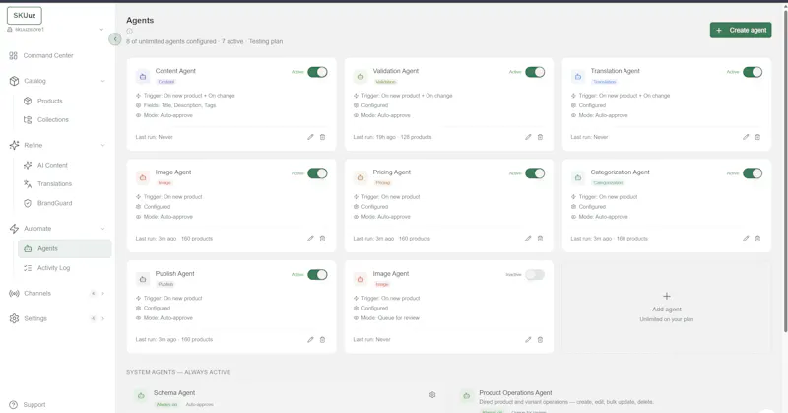This screenshot has width=788, height=413.
Task: Click the Categorization Agent robot icon
Action: pos(578,177)
